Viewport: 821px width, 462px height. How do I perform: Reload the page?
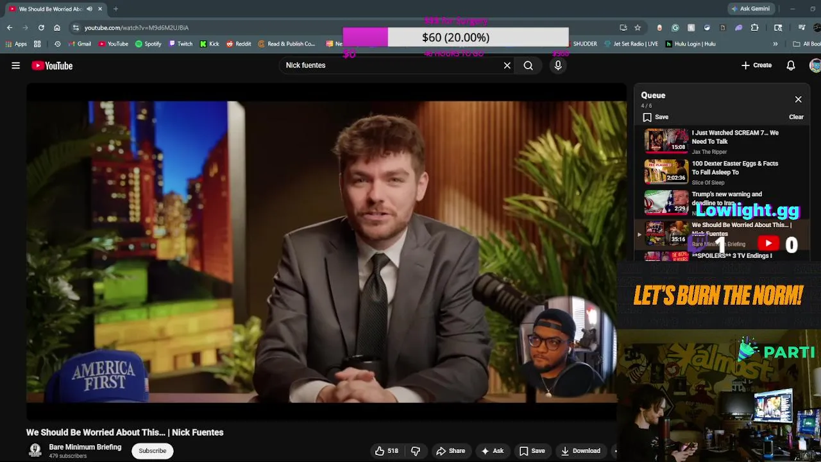point(41,28)
